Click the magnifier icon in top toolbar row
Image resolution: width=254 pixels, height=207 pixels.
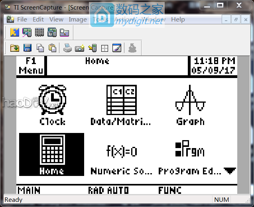tap(65, 32)
